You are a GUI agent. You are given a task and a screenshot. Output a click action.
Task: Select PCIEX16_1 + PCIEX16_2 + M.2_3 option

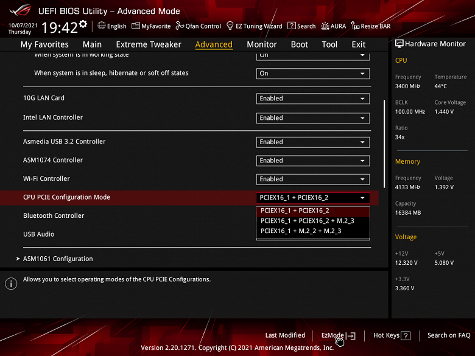pos(313,221)
